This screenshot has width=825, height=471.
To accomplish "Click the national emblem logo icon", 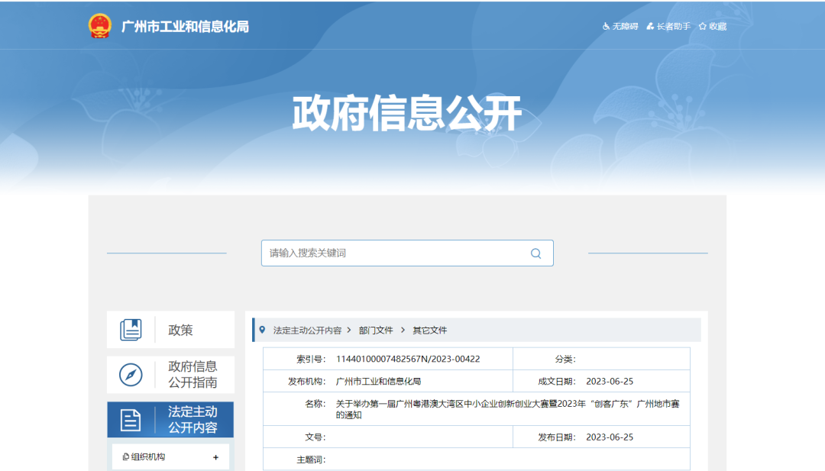I will point(99,26).
